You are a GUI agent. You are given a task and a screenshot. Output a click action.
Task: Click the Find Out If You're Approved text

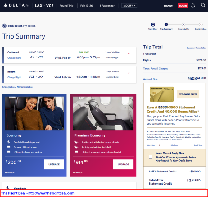[x=176, y=159]
